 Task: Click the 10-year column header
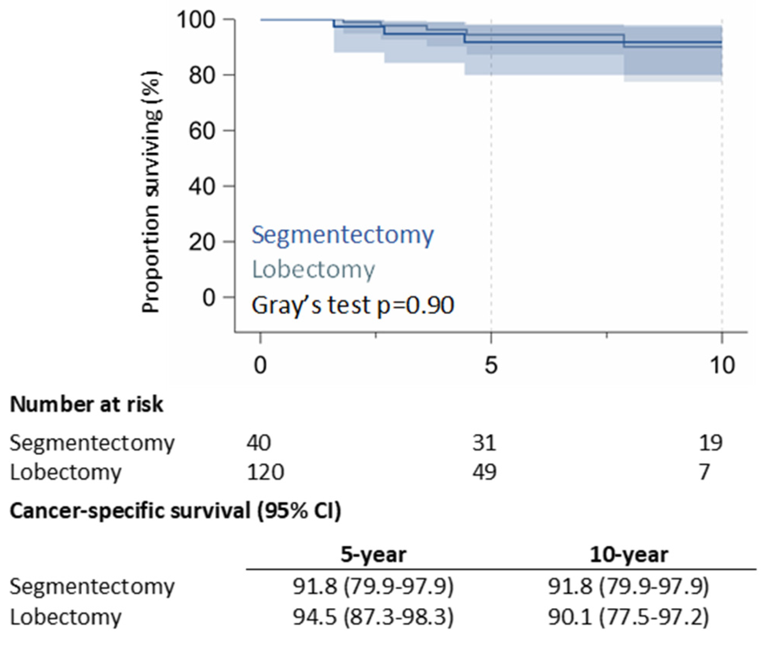click(x=629, y=555)
